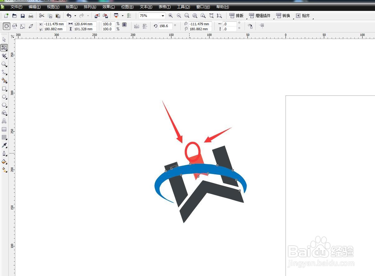Click the 增强插件 toolbar button

point(260,16)
